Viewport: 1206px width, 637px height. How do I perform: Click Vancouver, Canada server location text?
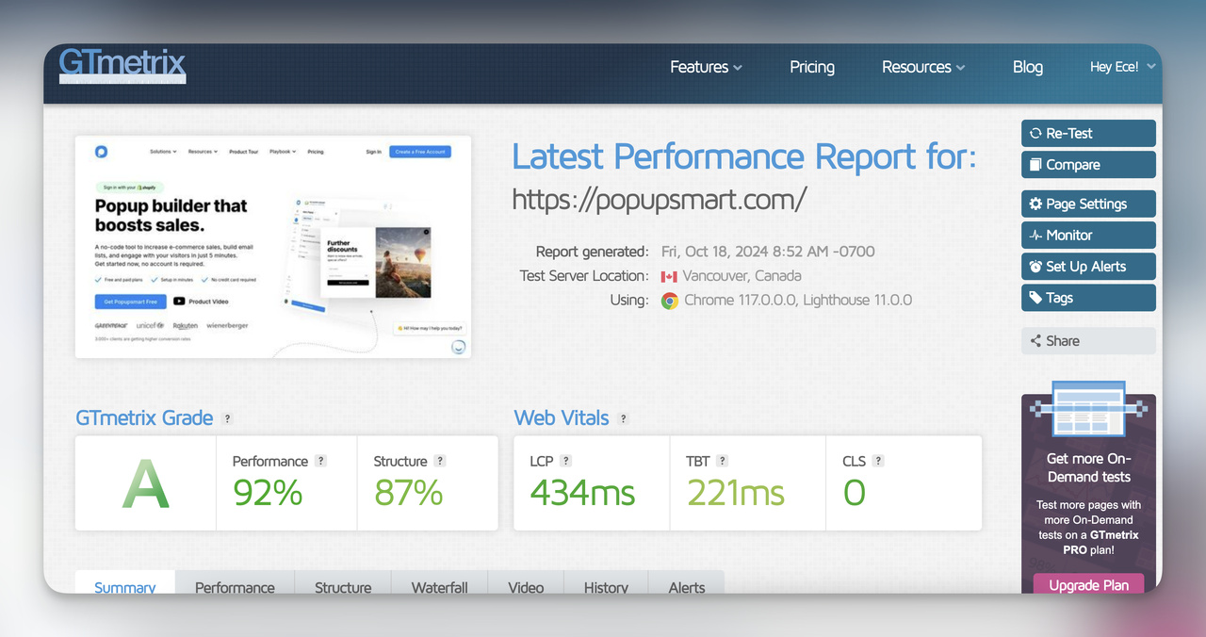click(742, 276)
